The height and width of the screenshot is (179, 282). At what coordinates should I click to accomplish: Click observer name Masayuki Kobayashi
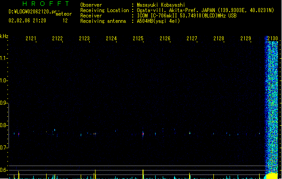pyautogui.click(x=161, y=5)
